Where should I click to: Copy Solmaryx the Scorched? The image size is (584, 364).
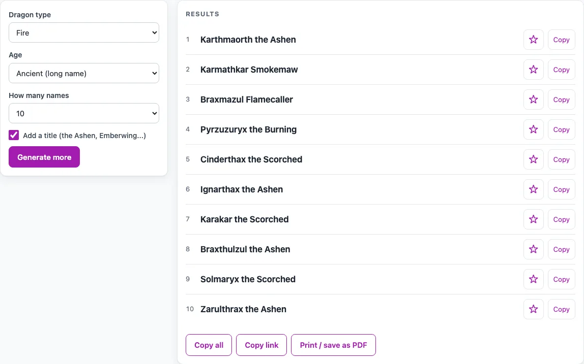pos(561,279)
